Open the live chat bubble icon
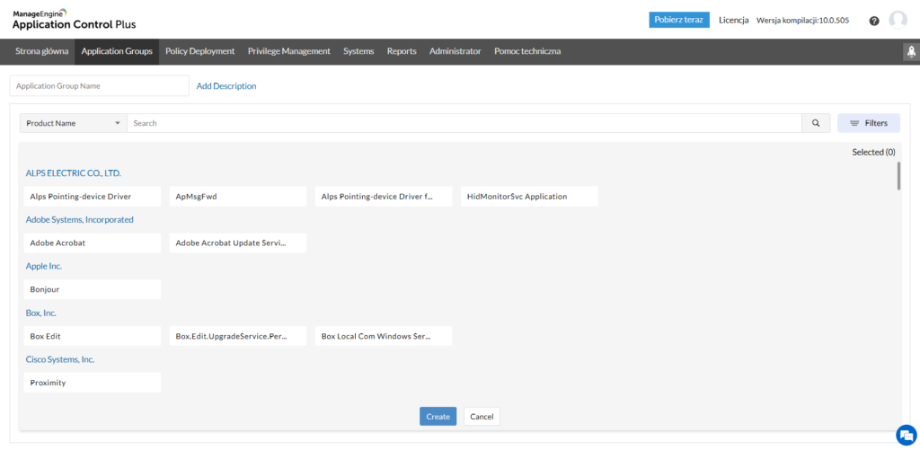This screenshot has height=450, width=920. tap(905, 435)
